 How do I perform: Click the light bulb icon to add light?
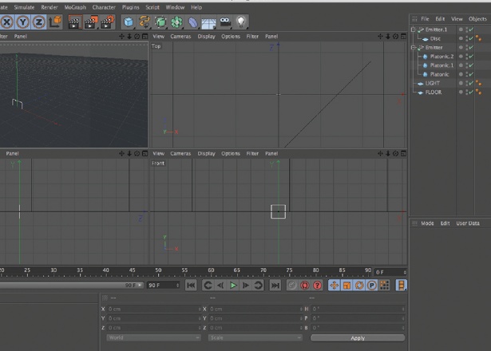[x=242, y=22]
